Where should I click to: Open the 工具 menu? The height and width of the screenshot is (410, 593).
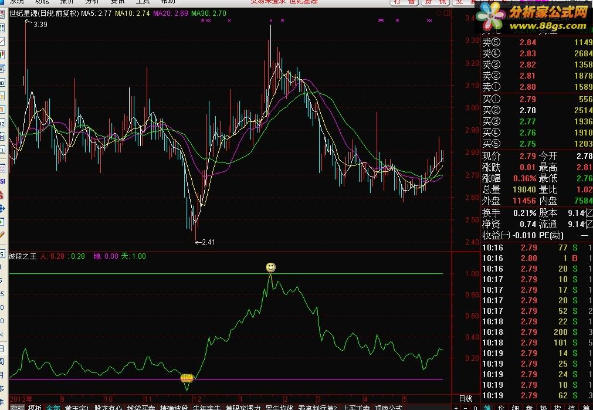tap(143, 2)
